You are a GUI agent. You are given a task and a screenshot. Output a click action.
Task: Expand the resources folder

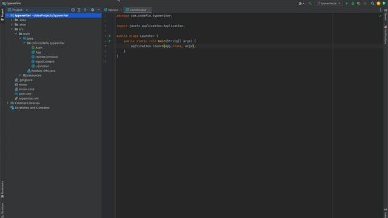(20, 75)
